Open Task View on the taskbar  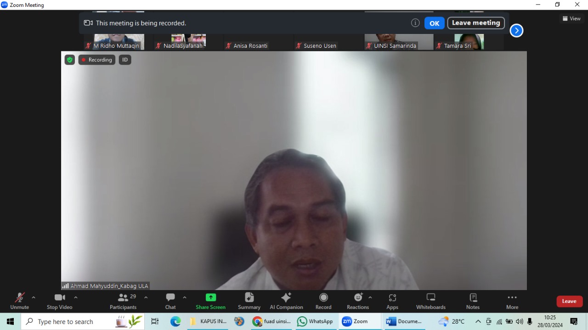pos(155,322)
